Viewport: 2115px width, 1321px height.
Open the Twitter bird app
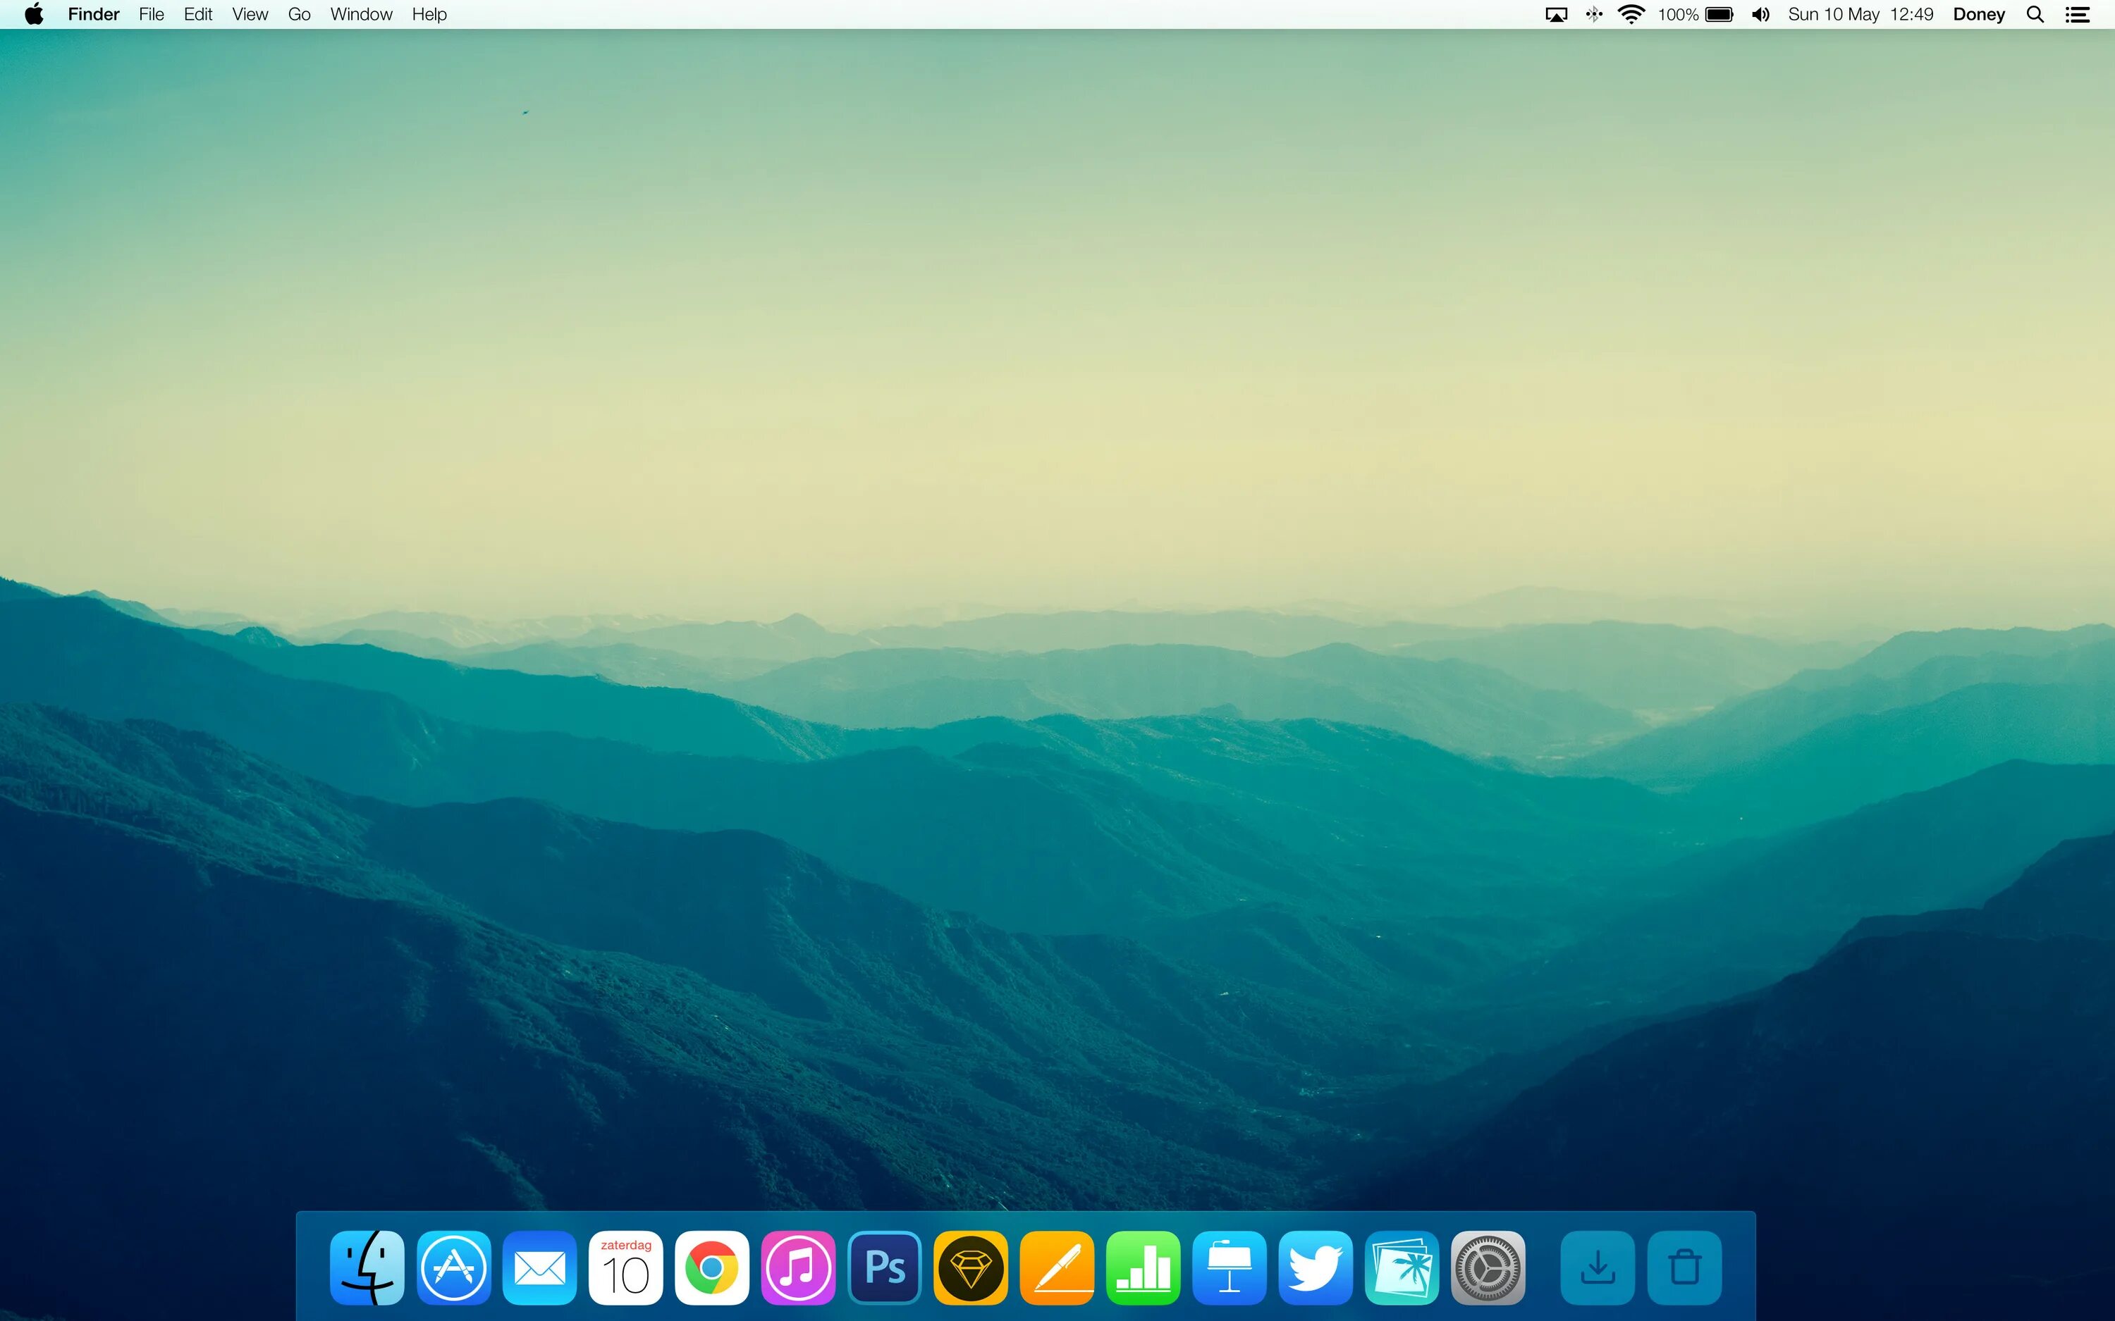pos(1316,1267)
